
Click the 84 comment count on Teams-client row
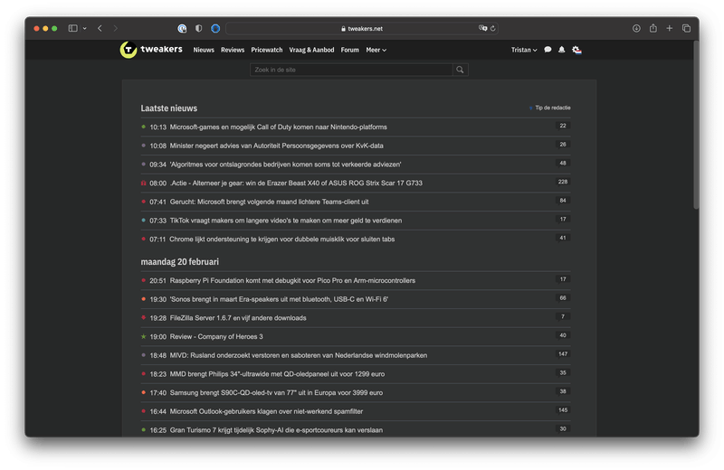(562, 200)
